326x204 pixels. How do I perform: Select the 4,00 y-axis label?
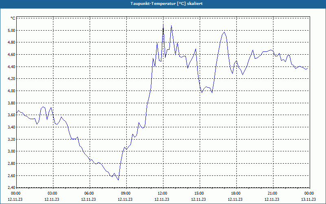[12, 91]
